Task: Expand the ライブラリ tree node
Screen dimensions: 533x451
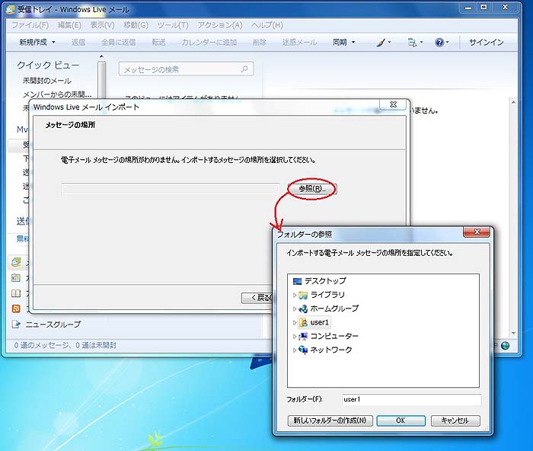Action: click(x=295, y=295)
